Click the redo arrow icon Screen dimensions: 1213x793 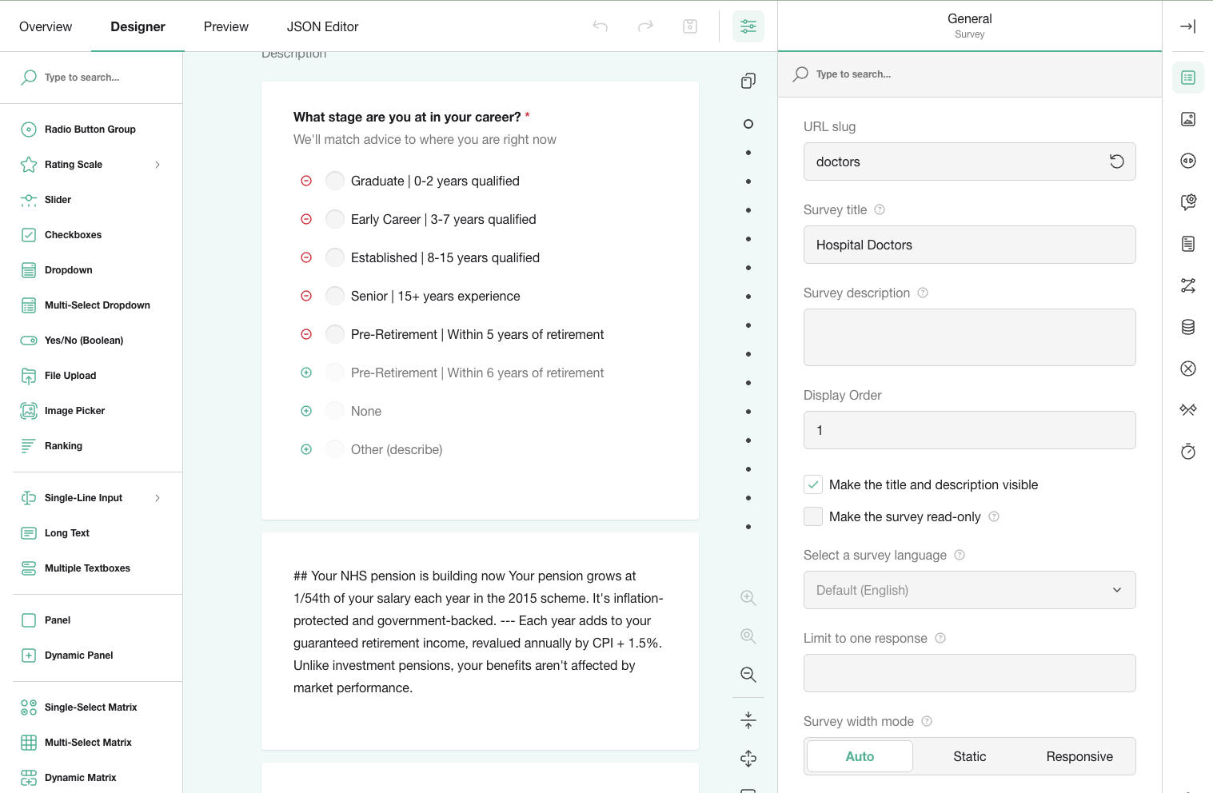click(x=645, y=26)
